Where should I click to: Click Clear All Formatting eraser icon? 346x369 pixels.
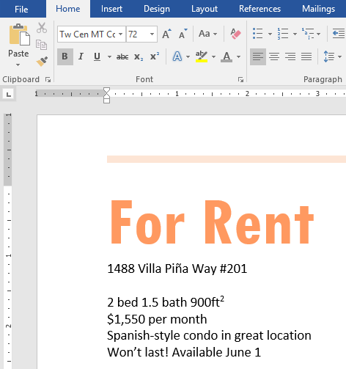235,34
